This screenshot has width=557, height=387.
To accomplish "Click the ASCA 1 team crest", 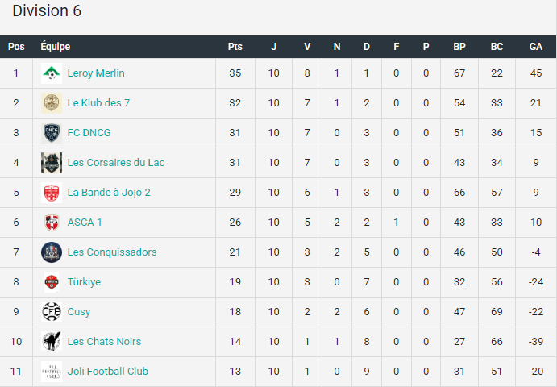I will point(52,223).
